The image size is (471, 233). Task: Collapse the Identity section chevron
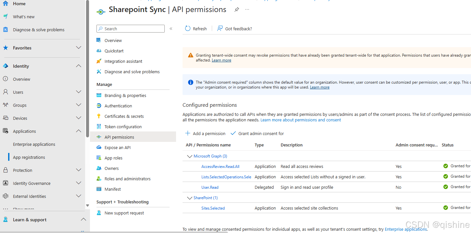79,66
